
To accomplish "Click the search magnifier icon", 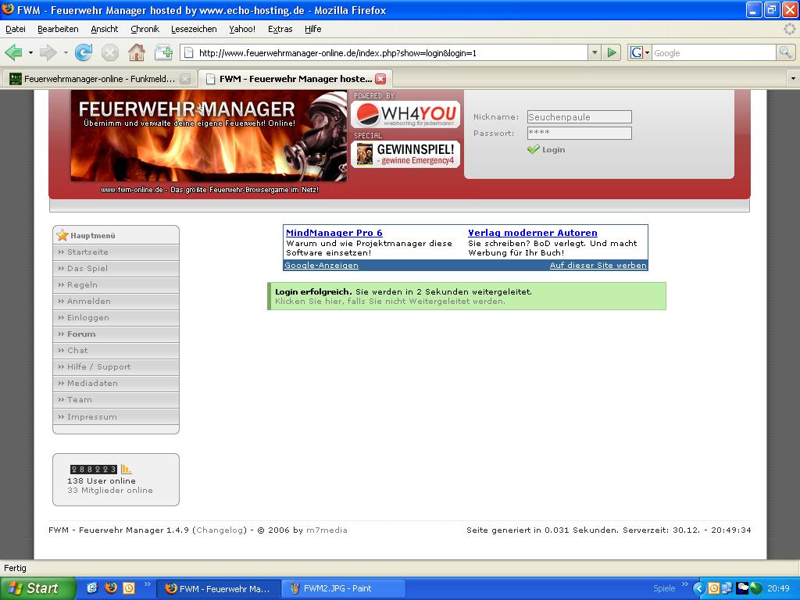I will pos(785,52).
